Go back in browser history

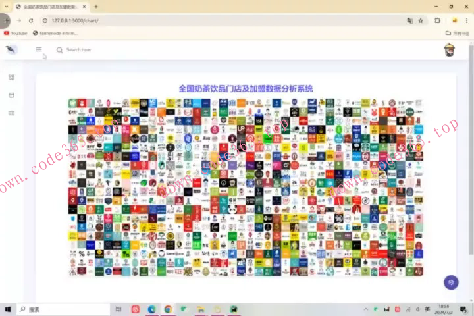(x=5, y=20)
